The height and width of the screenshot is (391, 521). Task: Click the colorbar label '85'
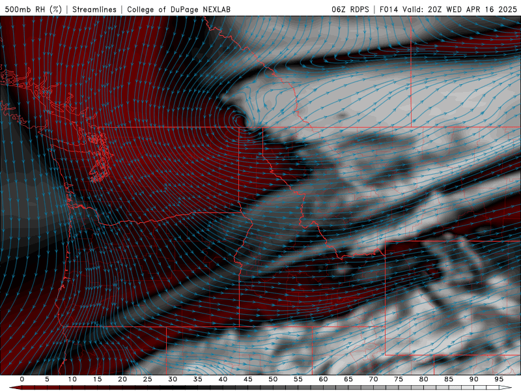point(449,379)
